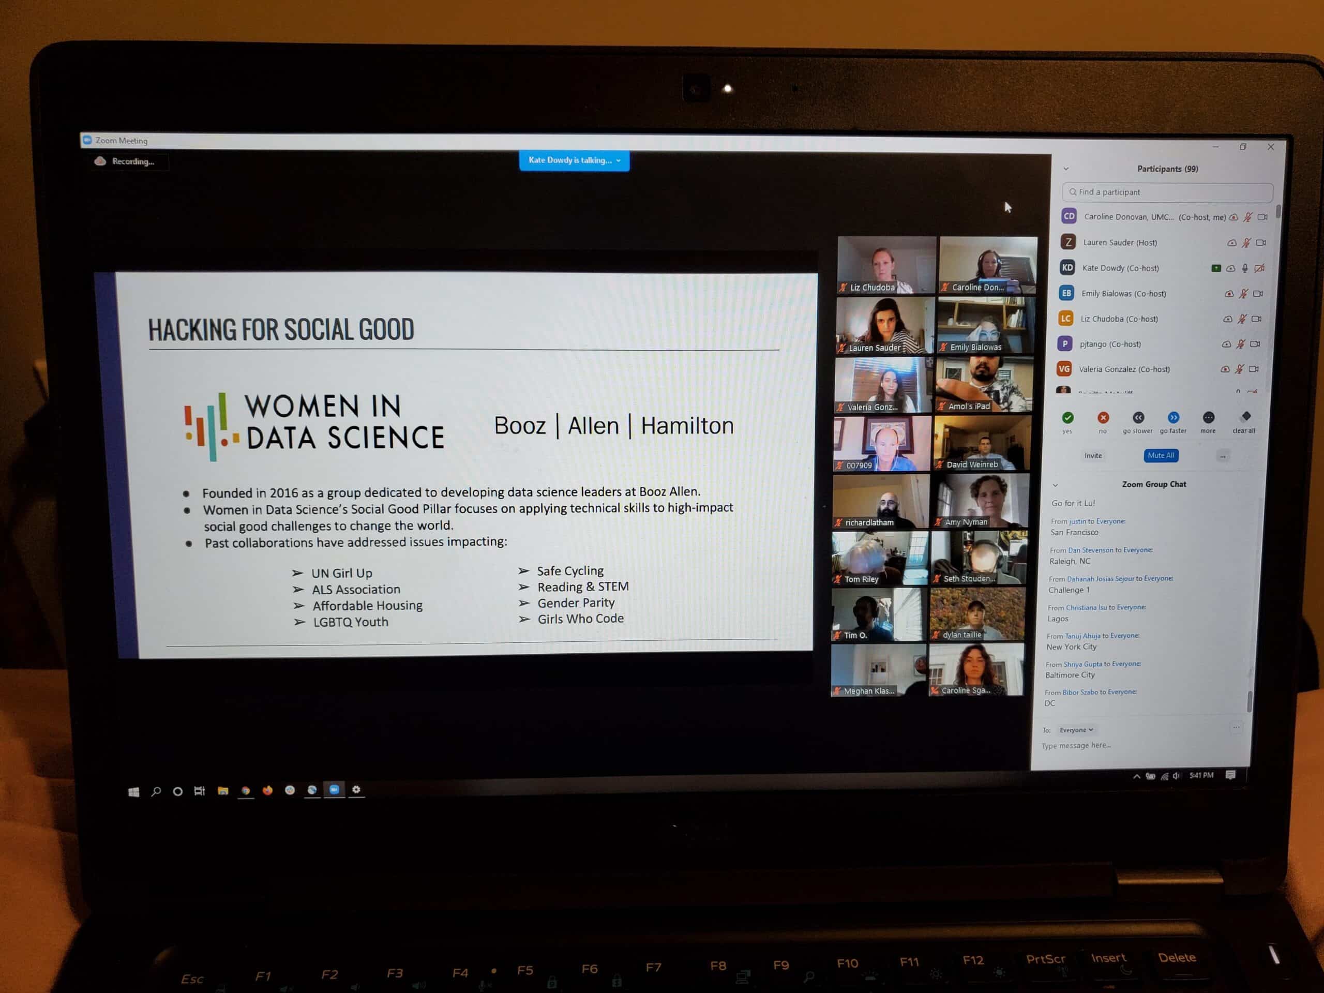Image resolution: width=1324 pixels, height=993 pixels.
Task: Show hidden system tray icons chevron
Action: pyautogui.click(x=1136, y=776)
